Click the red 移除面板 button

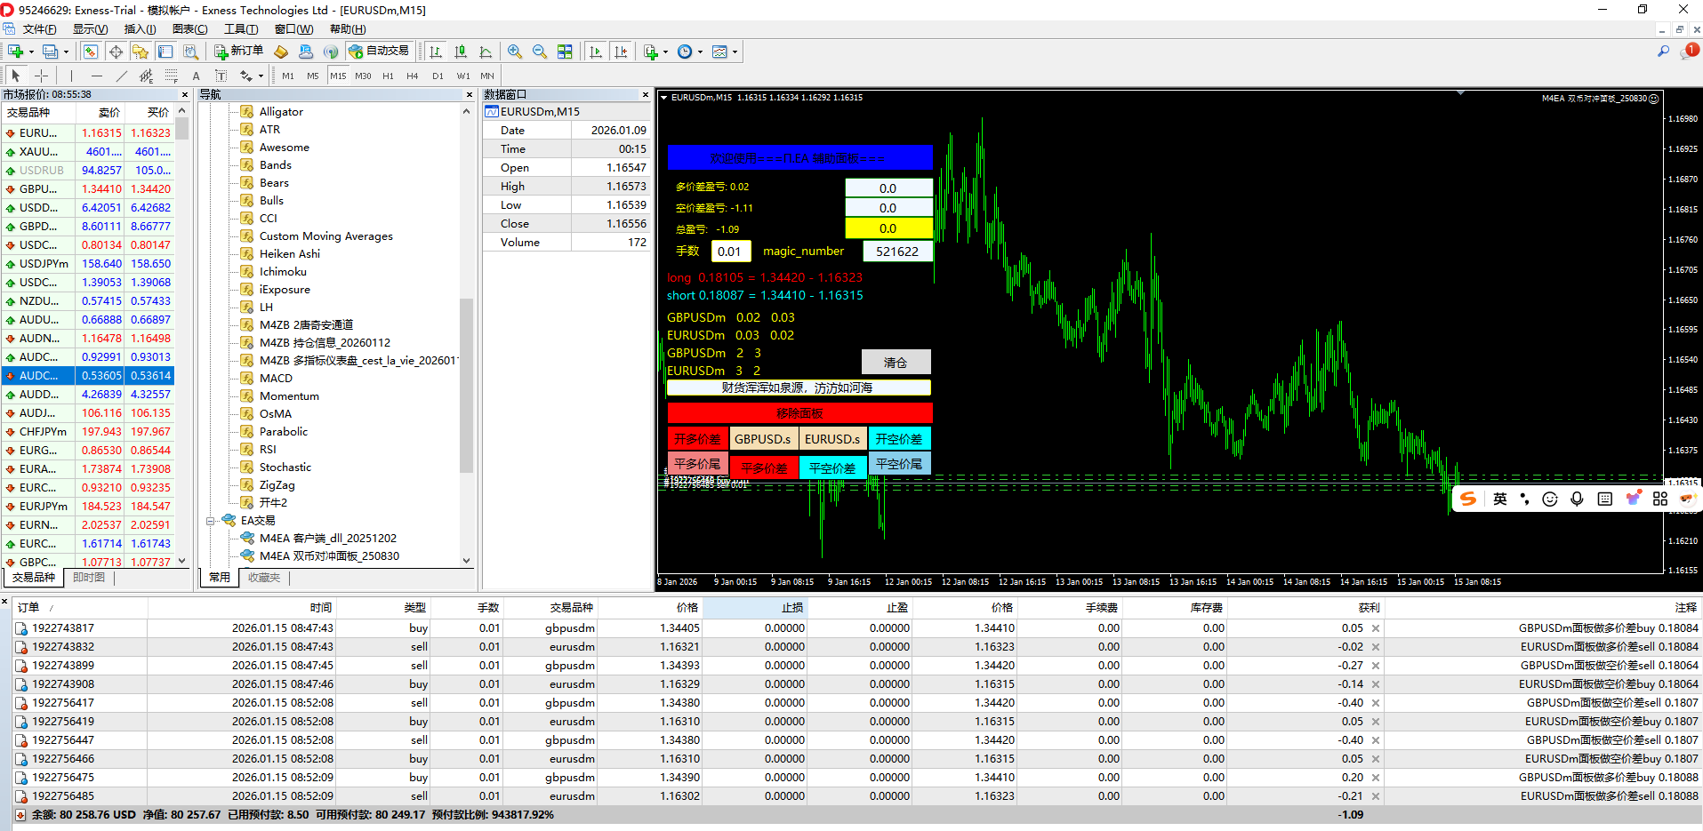[799, 413]
